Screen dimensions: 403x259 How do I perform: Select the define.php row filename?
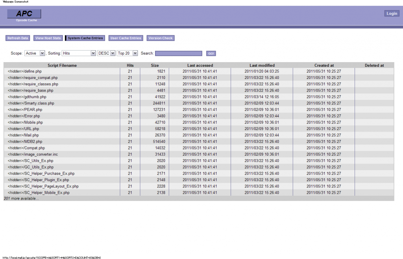(x=25, y=71)
